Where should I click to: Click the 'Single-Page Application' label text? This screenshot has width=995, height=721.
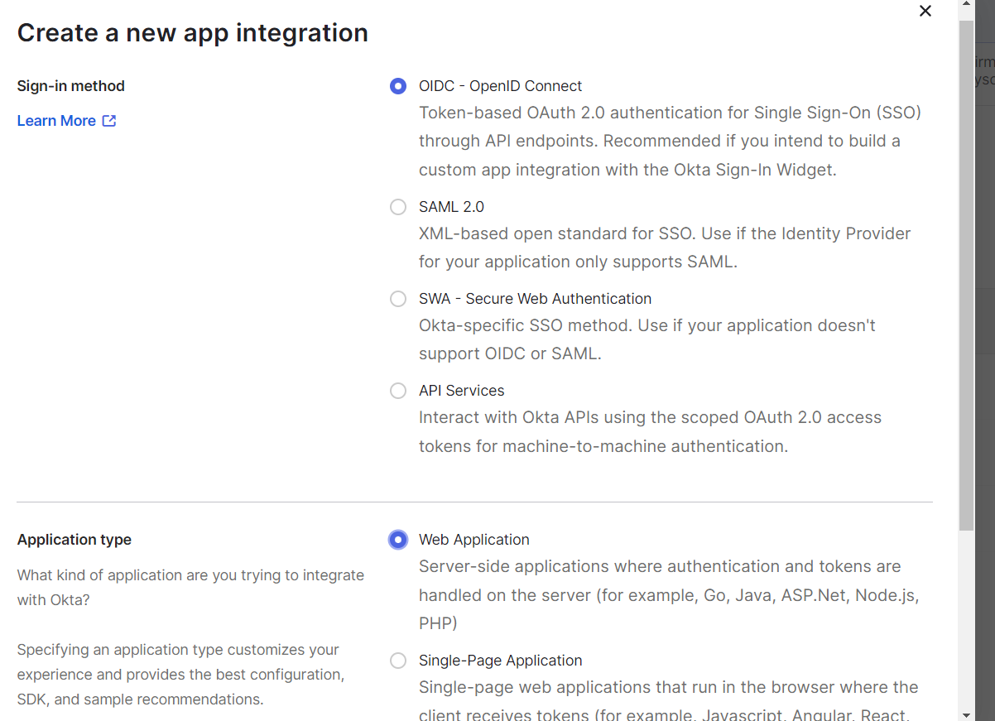500,661
